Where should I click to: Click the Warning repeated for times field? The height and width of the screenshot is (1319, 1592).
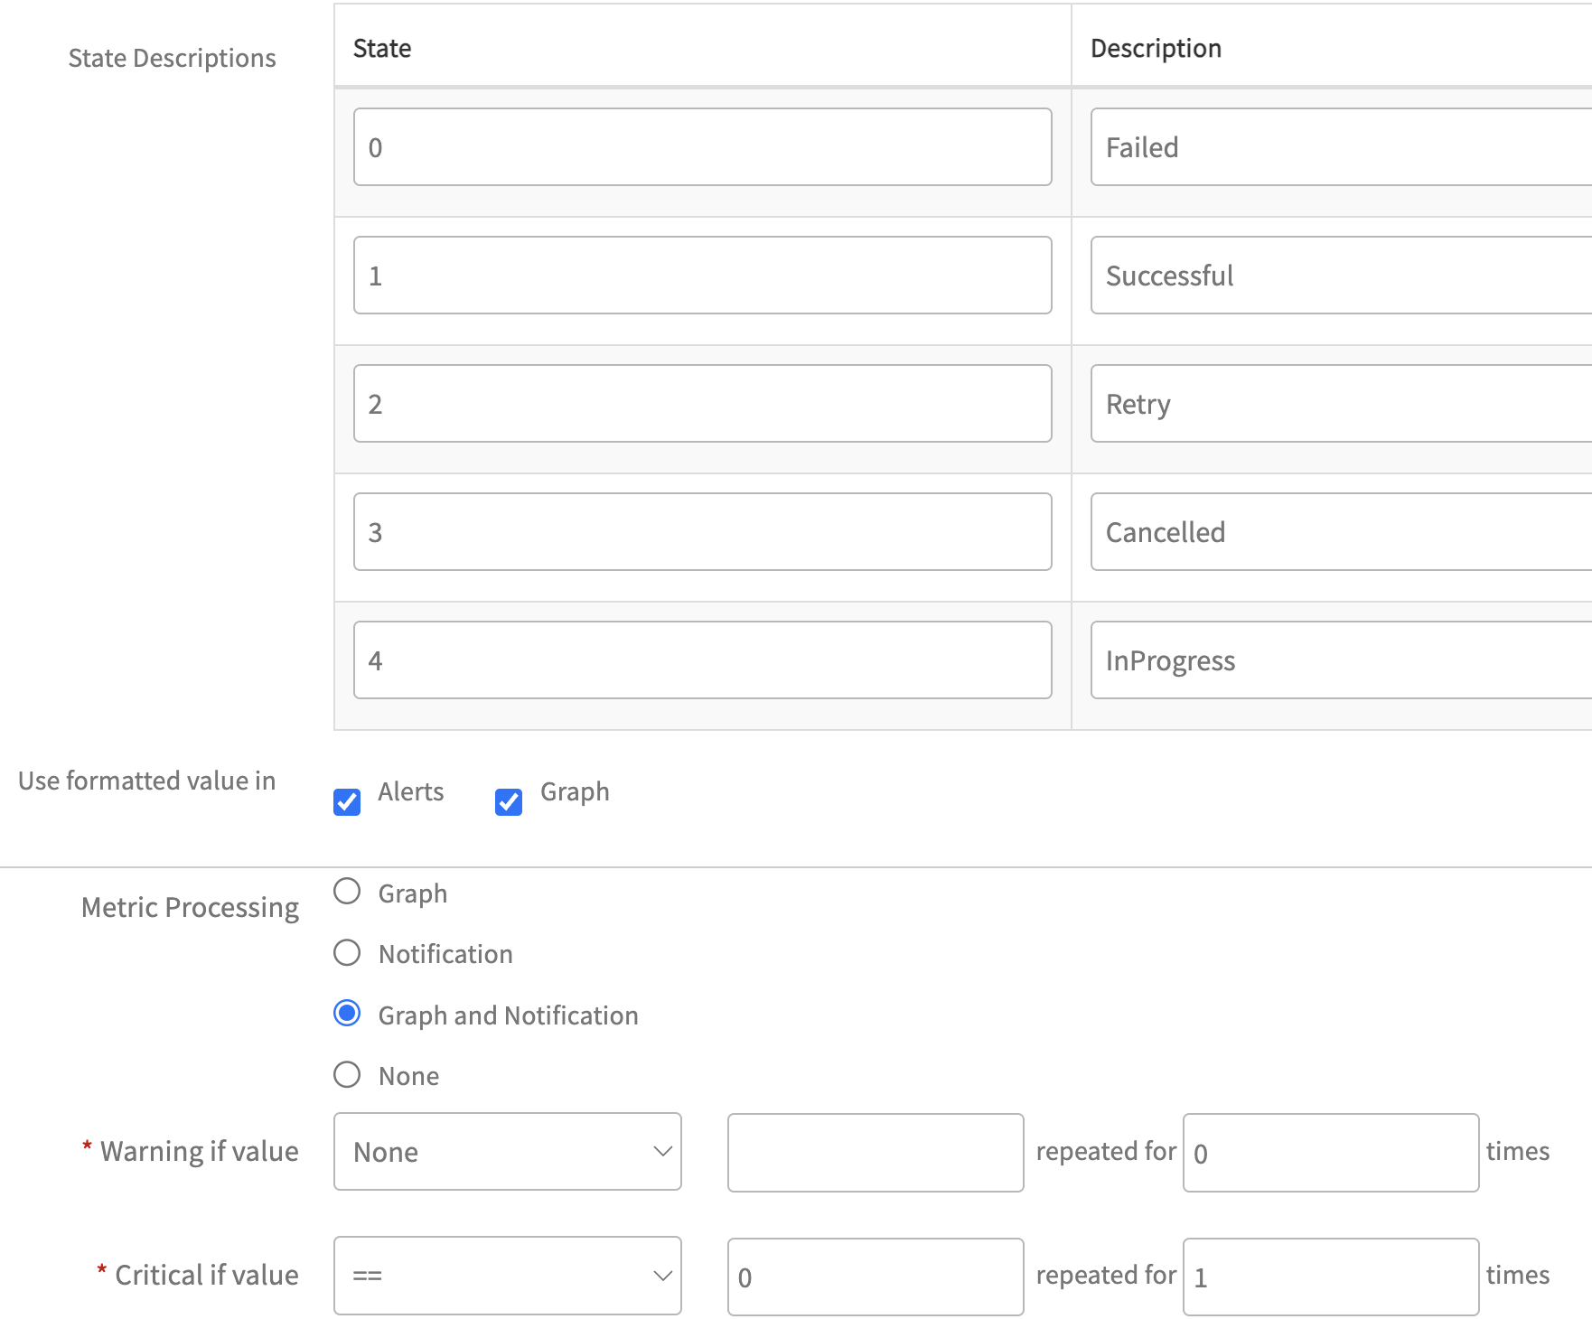pos(1331,1153)
